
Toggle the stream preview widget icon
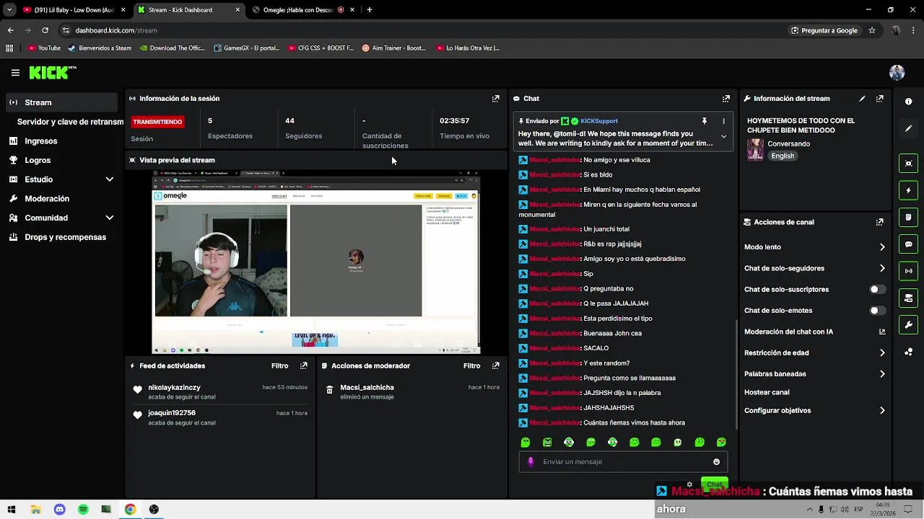(908, 164)
